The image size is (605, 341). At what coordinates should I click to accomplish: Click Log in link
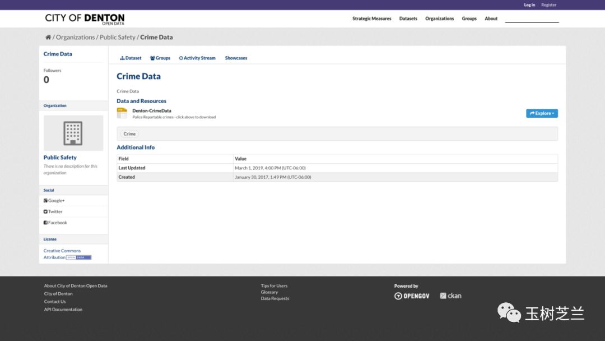tap(529, 5)
